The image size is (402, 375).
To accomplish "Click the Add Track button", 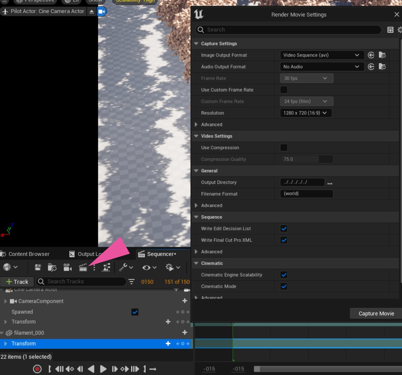I will tap(17, 282).
